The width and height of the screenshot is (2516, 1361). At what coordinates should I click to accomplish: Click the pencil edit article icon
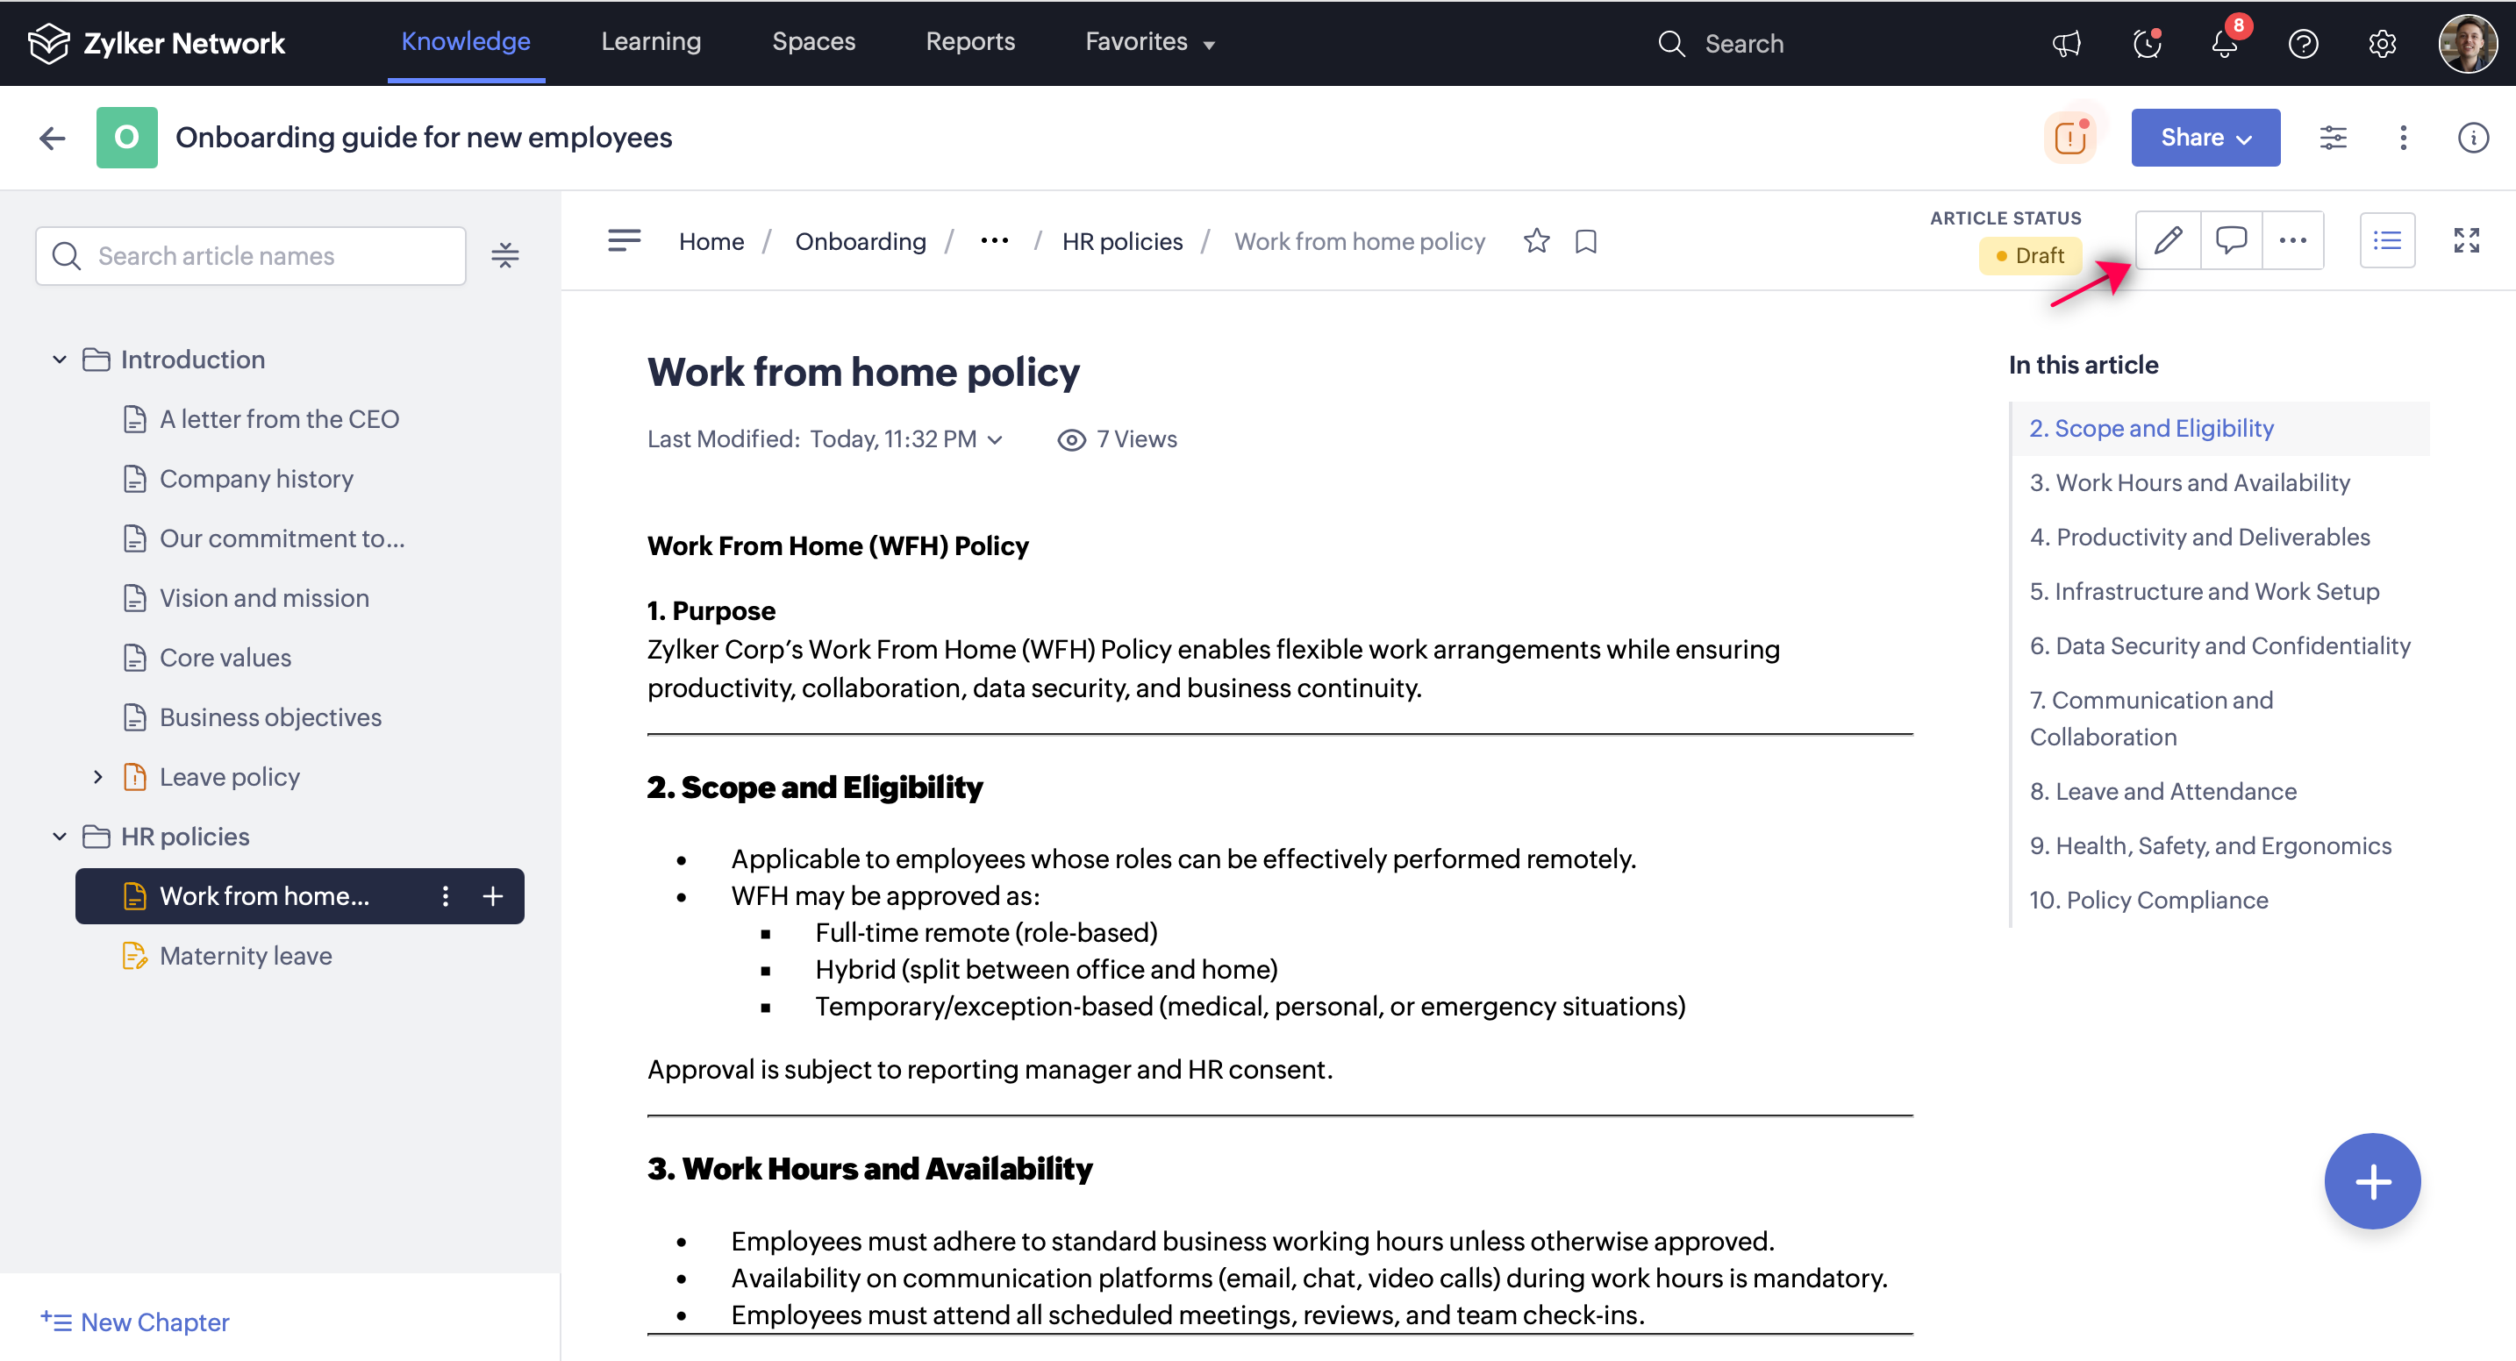[2168, 240]
